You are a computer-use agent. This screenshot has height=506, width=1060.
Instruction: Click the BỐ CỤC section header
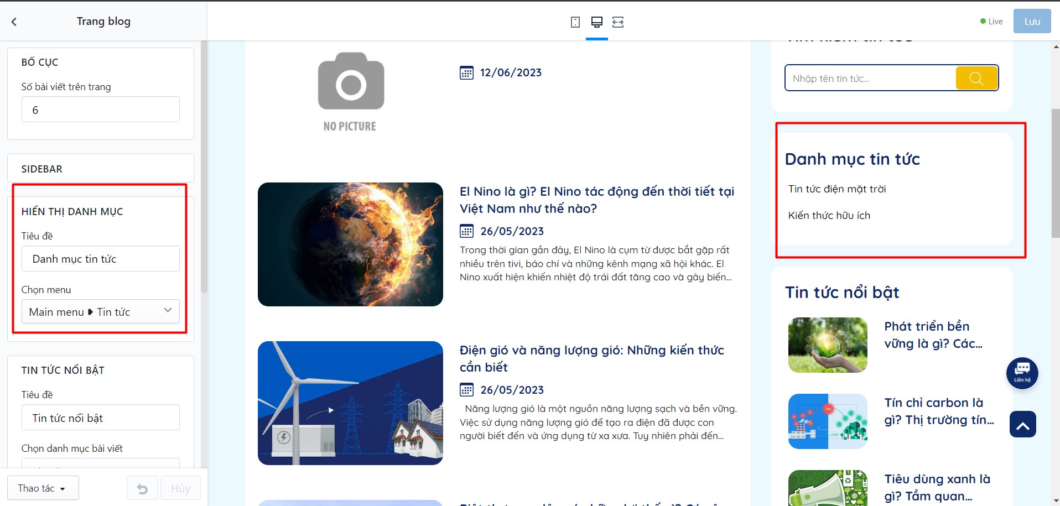click(x=40, y=62)
